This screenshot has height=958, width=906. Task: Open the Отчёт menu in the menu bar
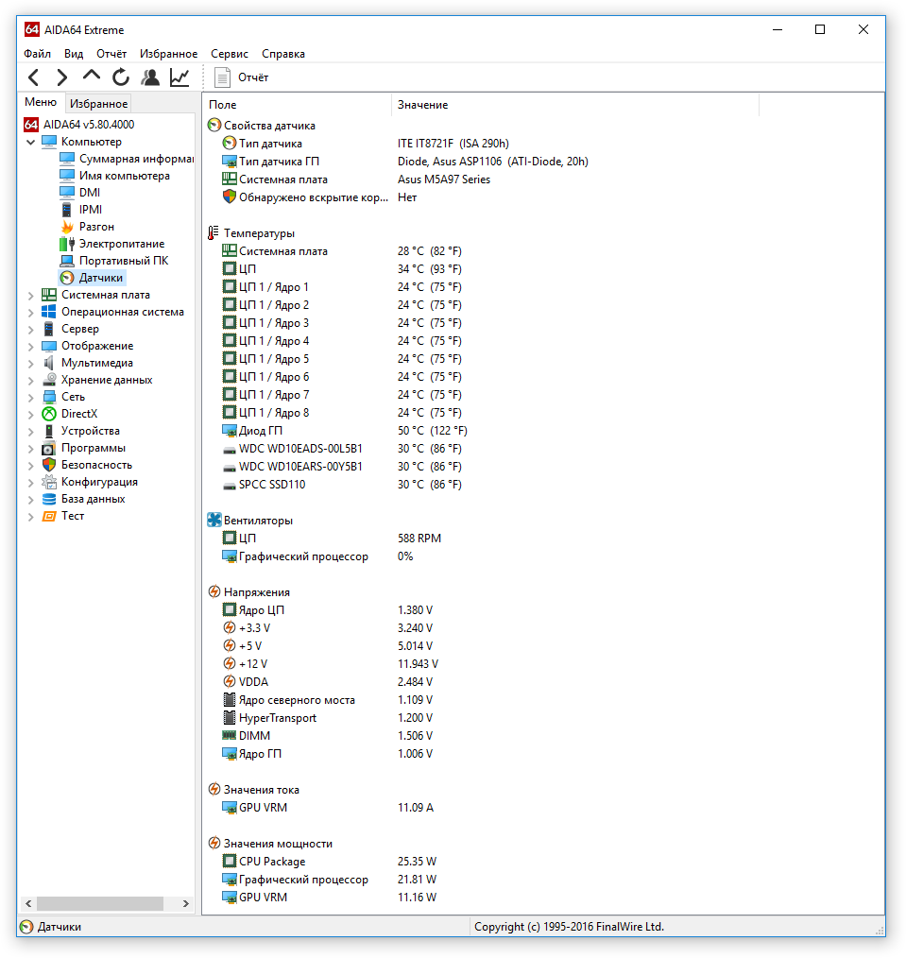click(x=111, y=54)
